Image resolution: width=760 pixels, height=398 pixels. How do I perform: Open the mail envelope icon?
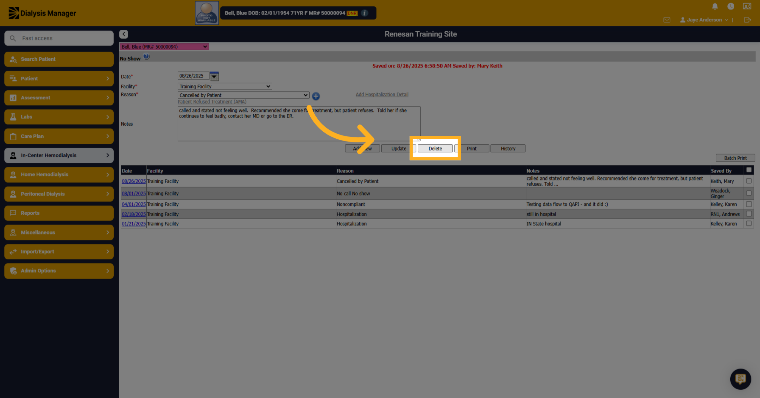coord(667,20)
